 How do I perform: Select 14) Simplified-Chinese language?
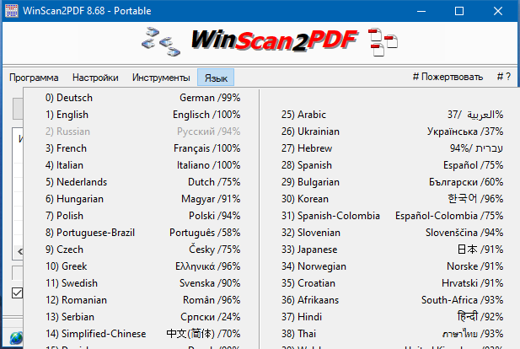coord(142,334)
